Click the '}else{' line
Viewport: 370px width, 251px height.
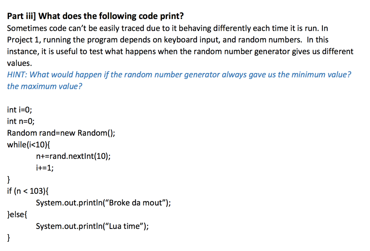click(x=17, y=215)
